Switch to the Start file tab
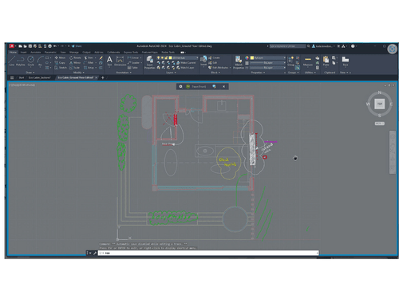The height and width of the screenshot is (299, 399). point(22,77)
